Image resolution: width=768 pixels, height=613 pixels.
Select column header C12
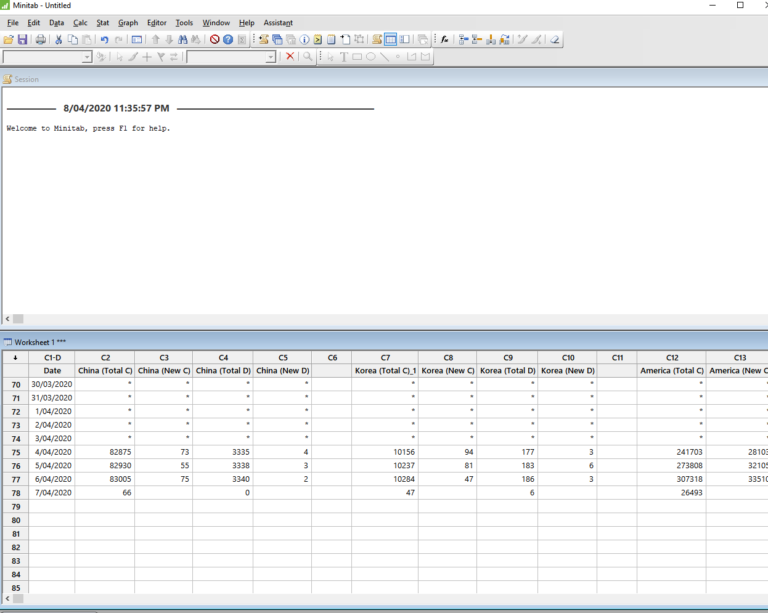pos(672,357)
